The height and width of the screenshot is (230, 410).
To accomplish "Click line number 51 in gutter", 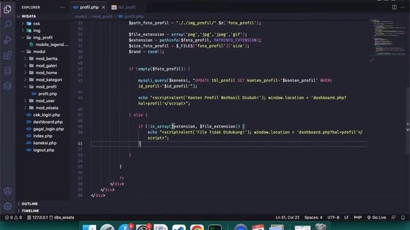I will pos(80,144).
